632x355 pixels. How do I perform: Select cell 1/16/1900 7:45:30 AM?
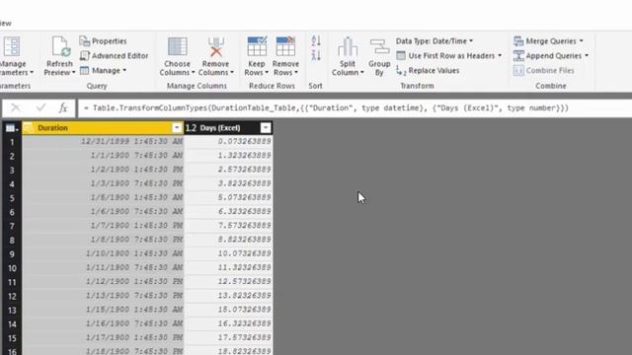[103, 323]
